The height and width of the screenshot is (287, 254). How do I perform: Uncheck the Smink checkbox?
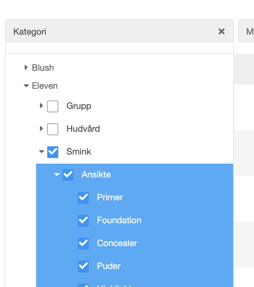coord(53,152)
